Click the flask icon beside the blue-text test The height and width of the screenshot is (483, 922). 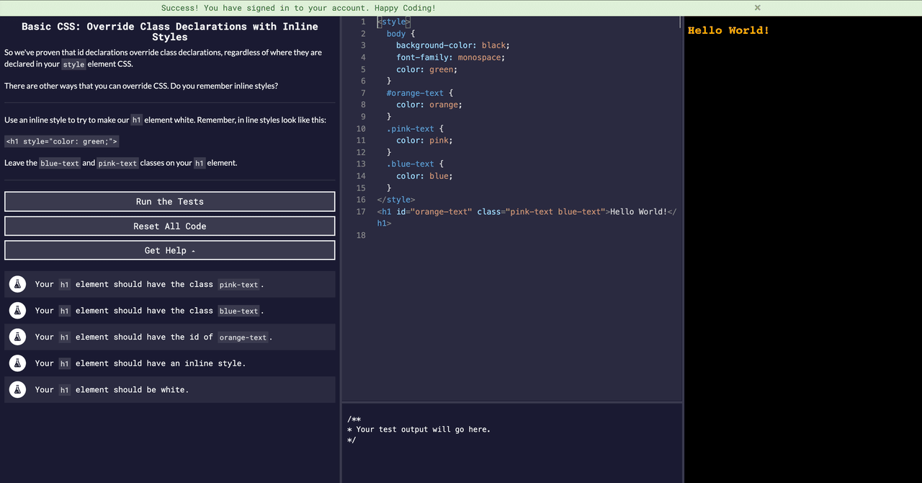point(17,310)
